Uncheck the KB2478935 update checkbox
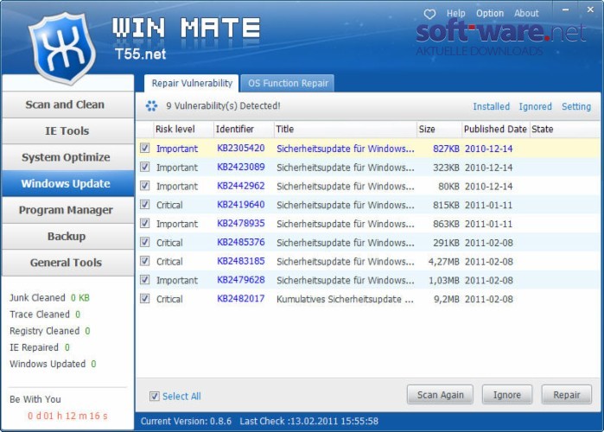The width and height of the screenshot is (604, 432). (x=145, y=223)
